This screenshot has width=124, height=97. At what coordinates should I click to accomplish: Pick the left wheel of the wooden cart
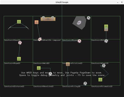[x=43, y=17]
